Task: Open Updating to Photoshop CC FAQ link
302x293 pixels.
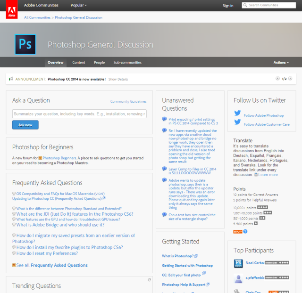Action: coord(57,198)
